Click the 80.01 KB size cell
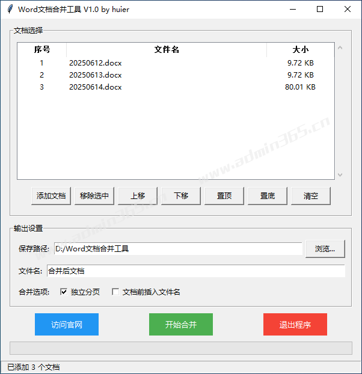 click(300, 87)
